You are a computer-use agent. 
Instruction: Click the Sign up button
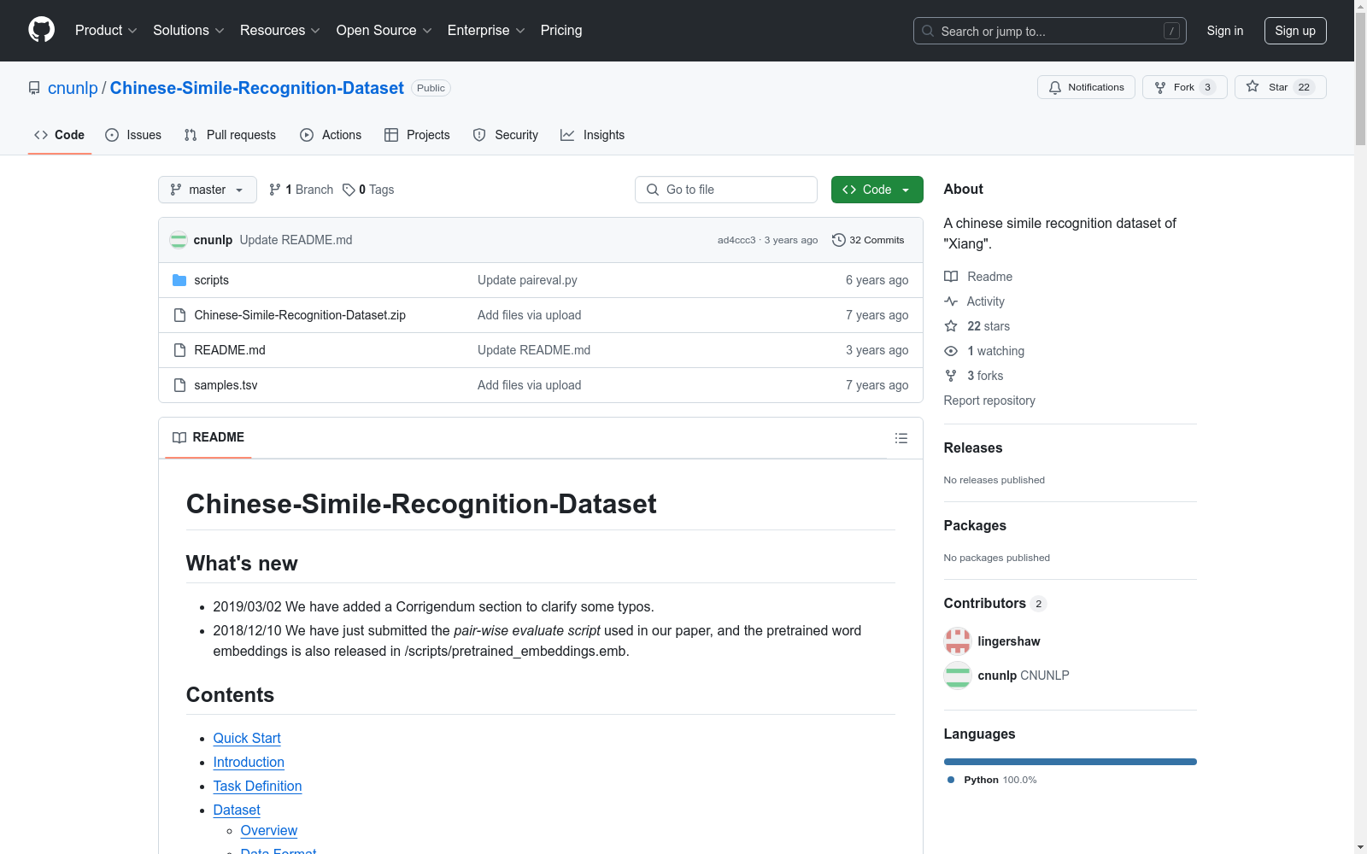point(1295,31)
